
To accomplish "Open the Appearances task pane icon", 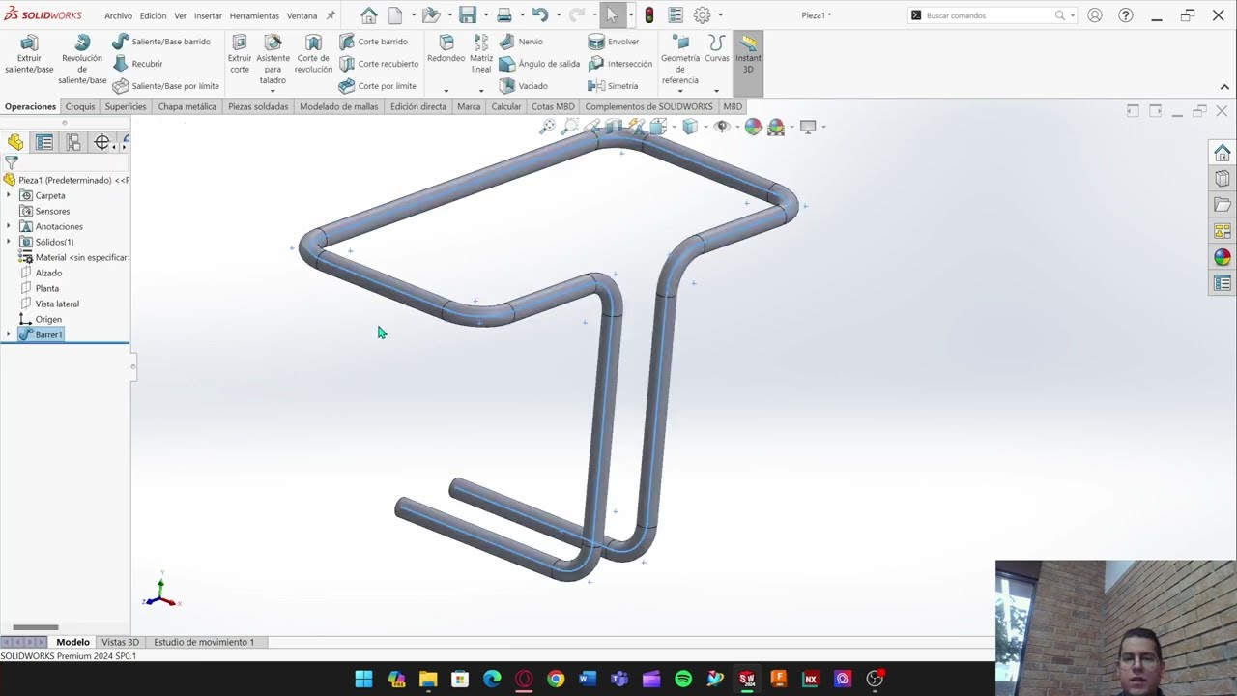I will pos(1223,257).
